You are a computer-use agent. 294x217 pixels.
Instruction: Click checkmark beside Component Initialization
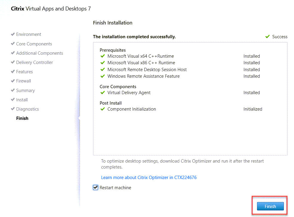103,109
